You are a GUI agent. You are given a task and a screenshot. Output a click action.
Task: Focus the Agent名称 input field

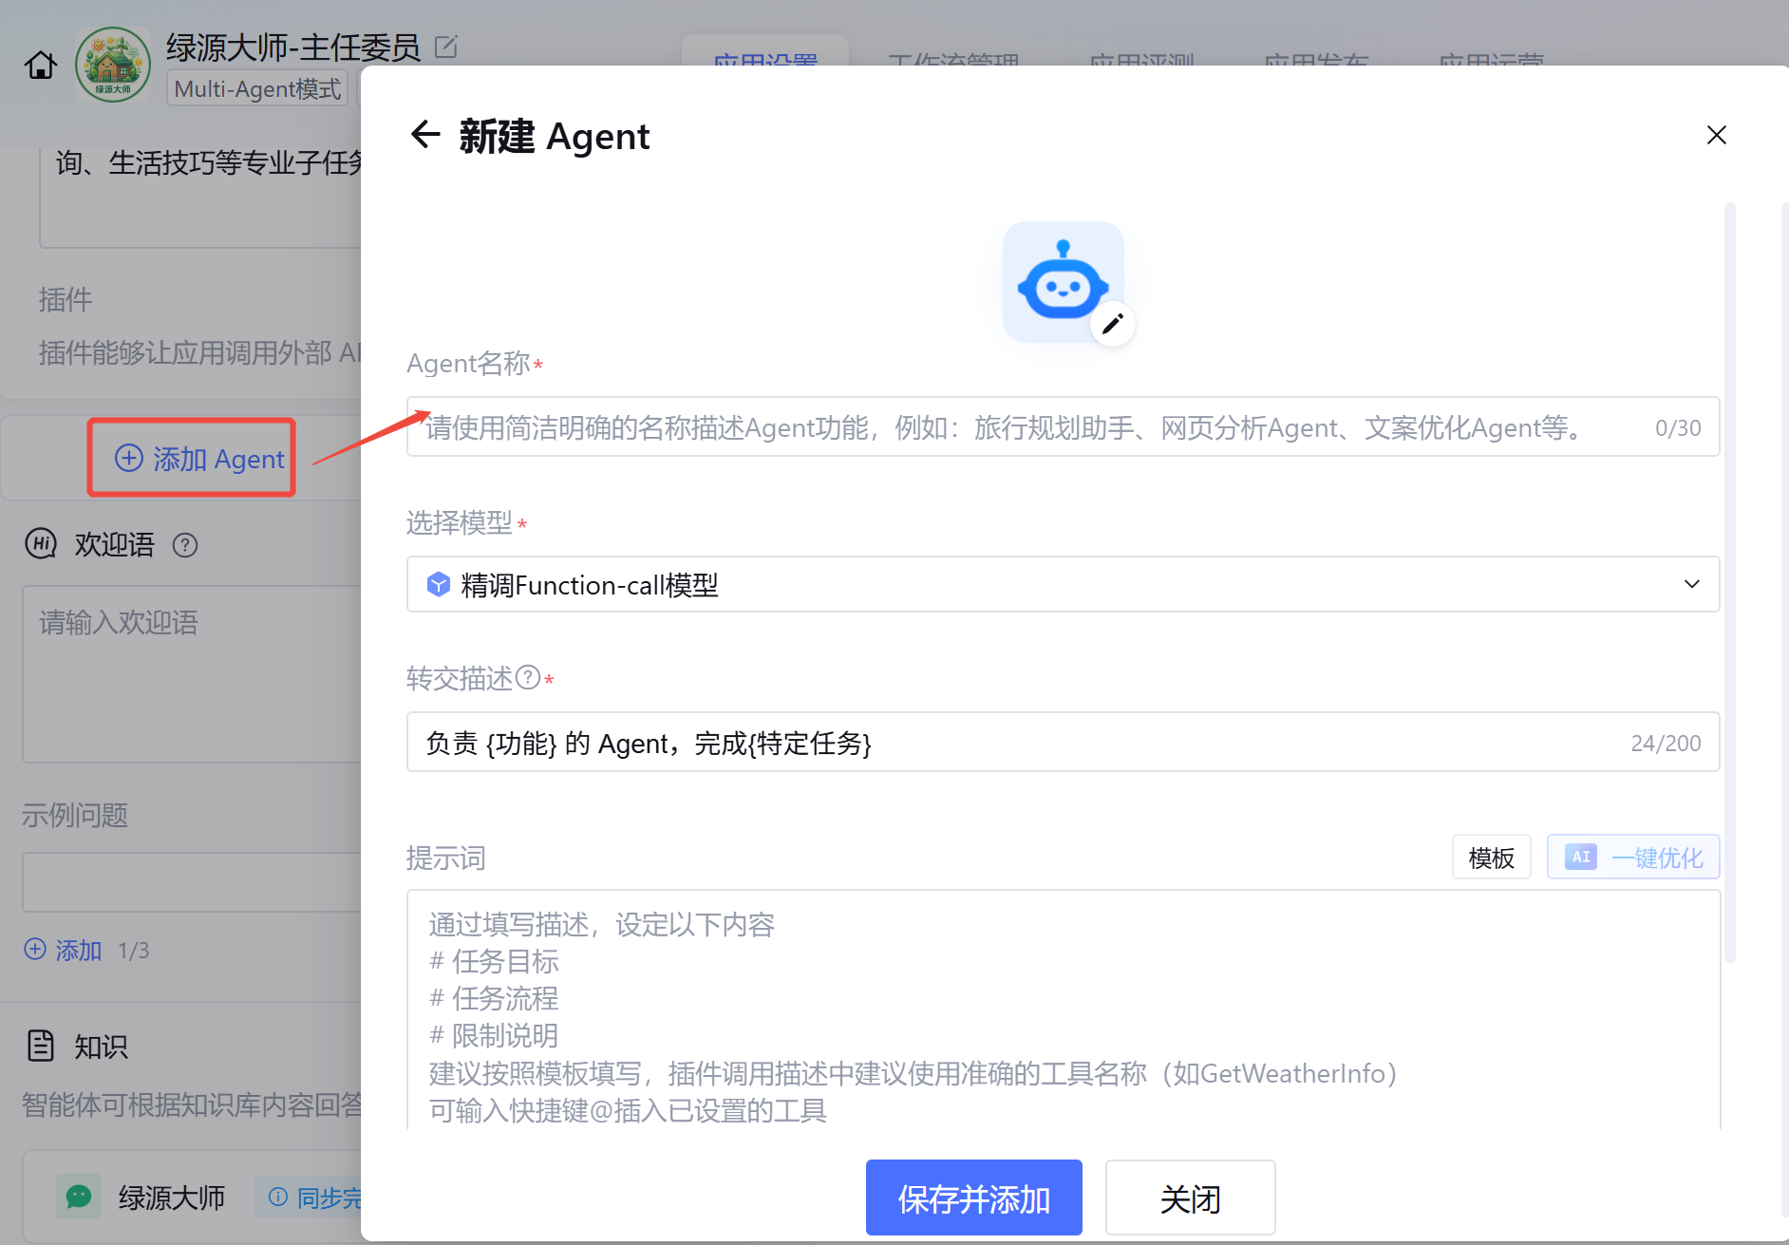1063,426
